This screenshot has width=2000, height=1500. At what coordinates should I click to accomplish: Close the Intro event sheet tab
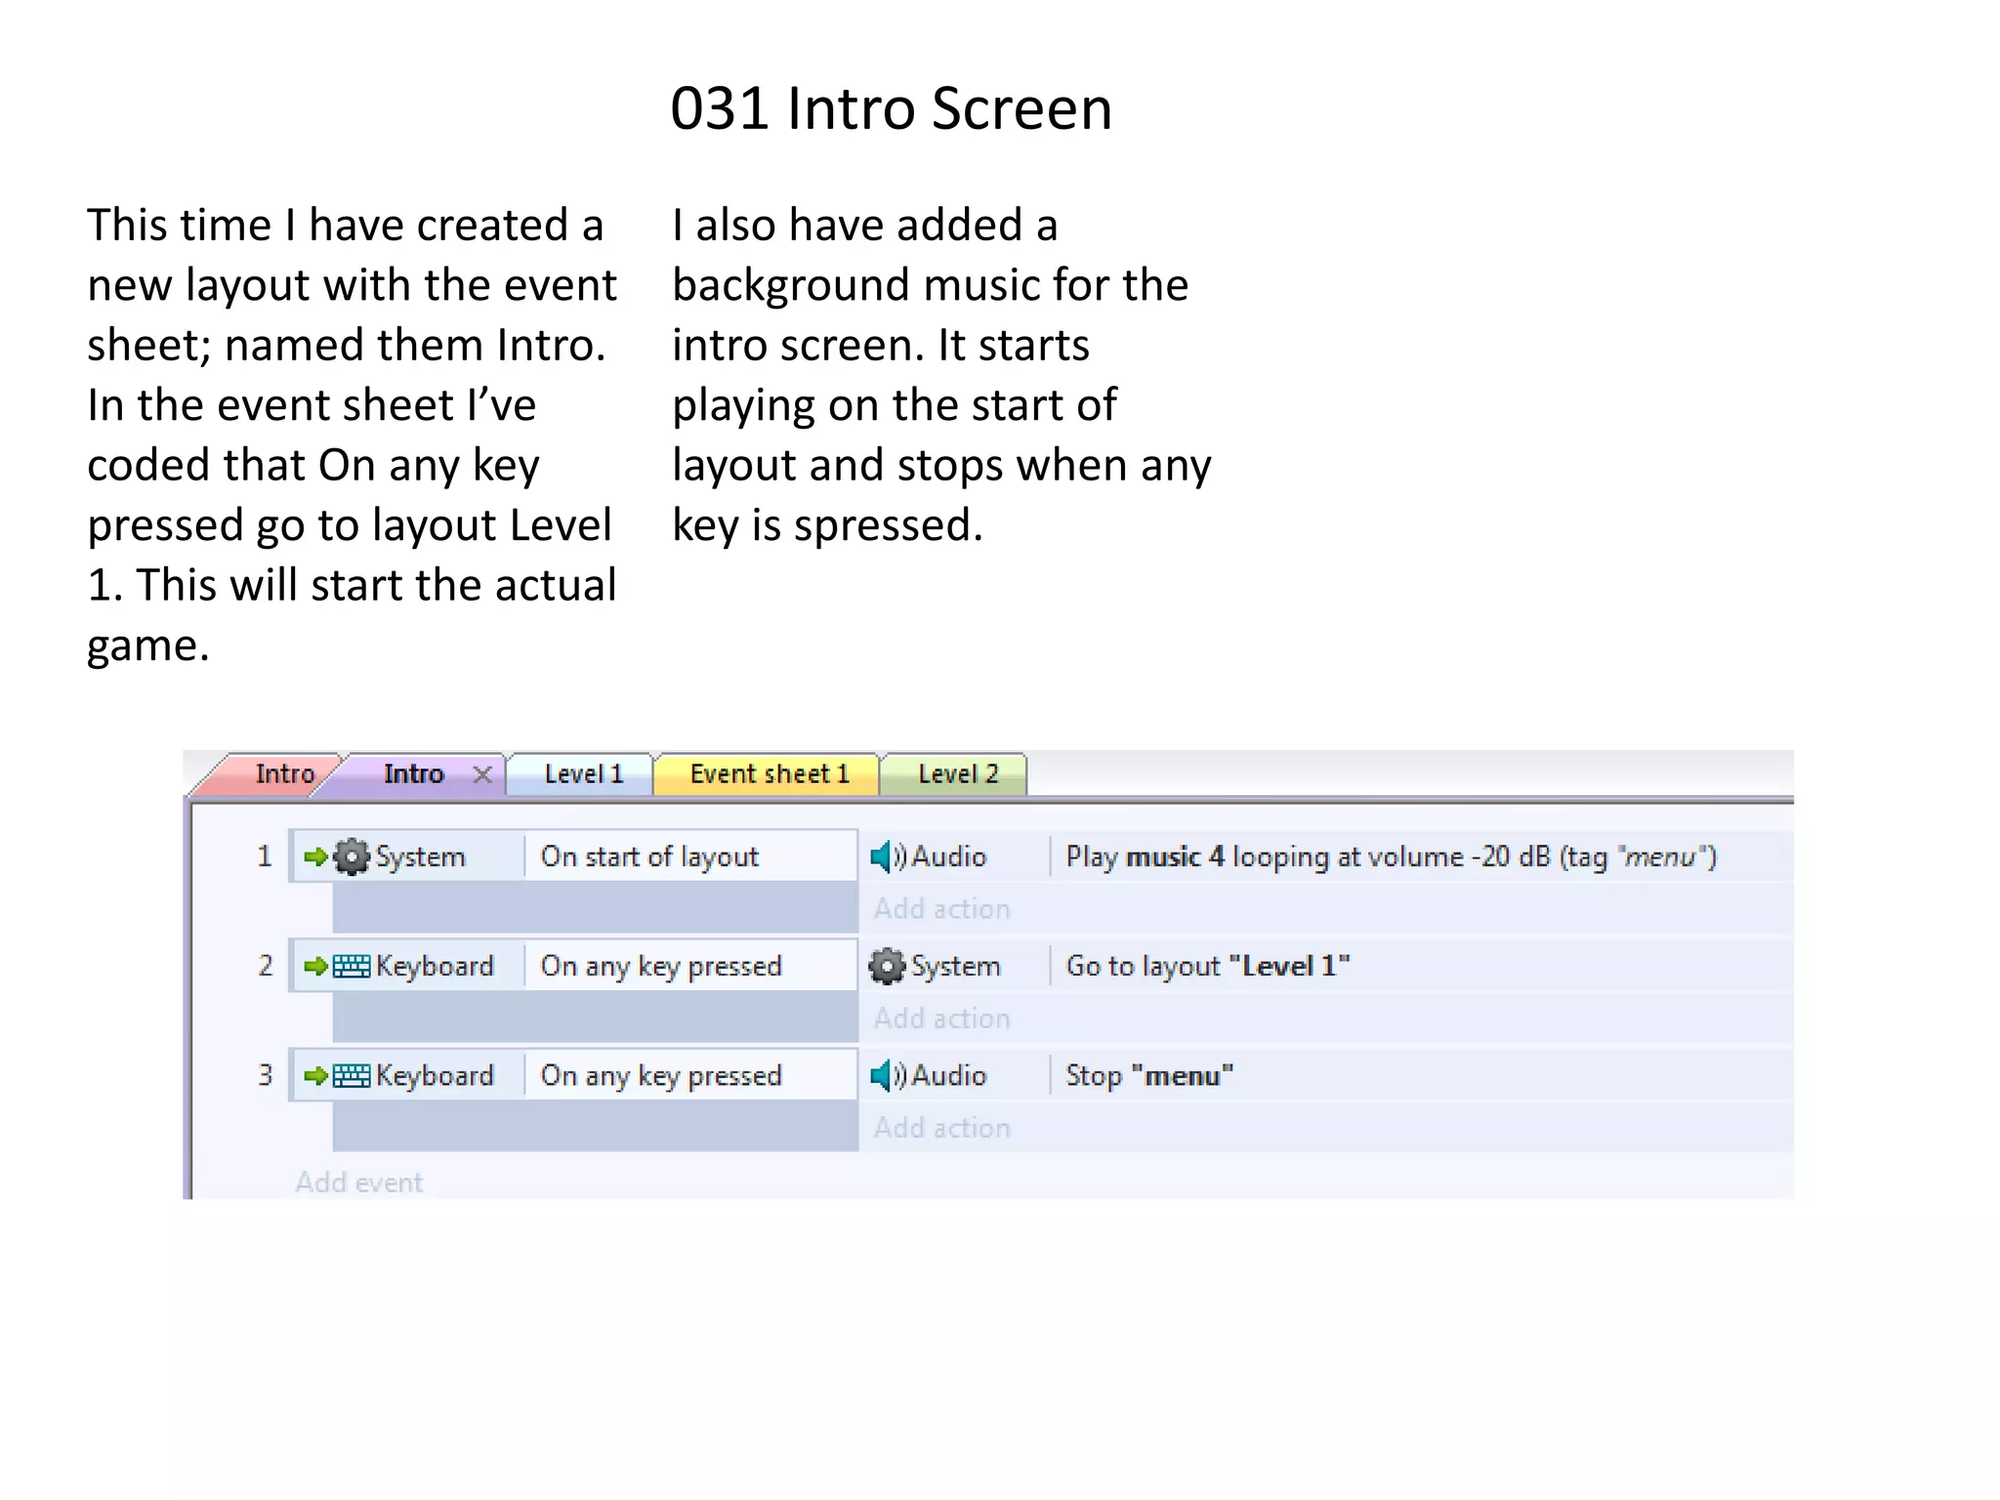point(482,775)
